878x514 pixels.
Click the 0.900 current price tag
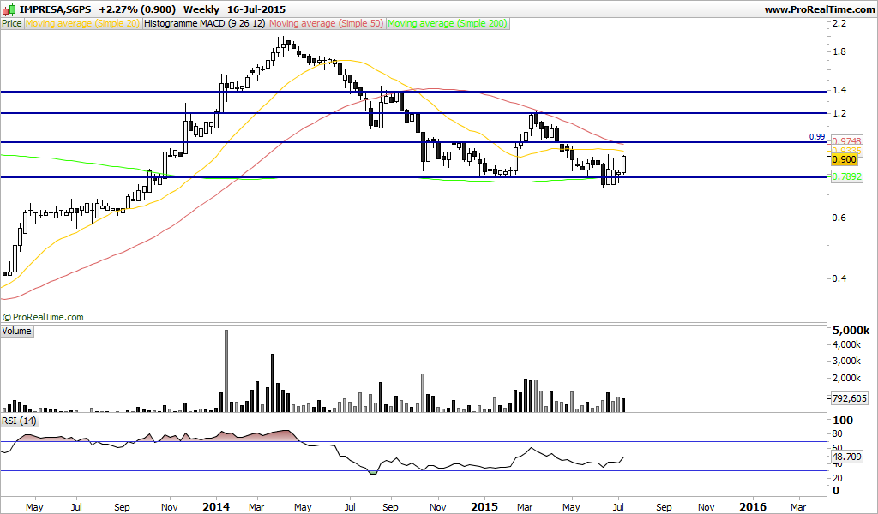[x=844, y=159]
